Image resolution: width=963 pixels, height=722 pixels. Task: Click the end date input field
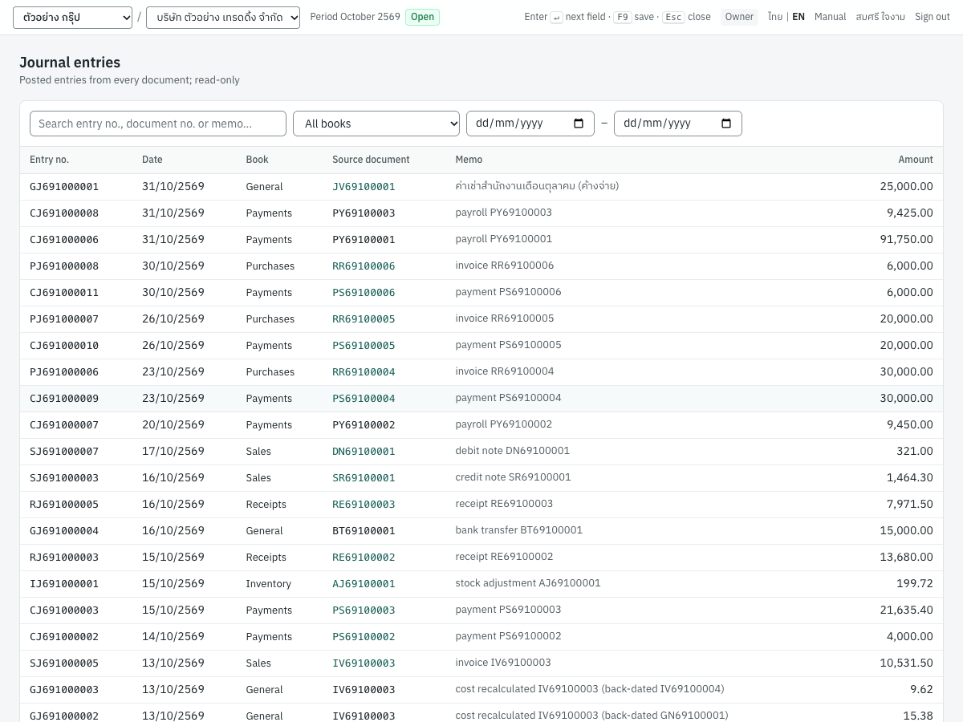(x=678, y=124)
